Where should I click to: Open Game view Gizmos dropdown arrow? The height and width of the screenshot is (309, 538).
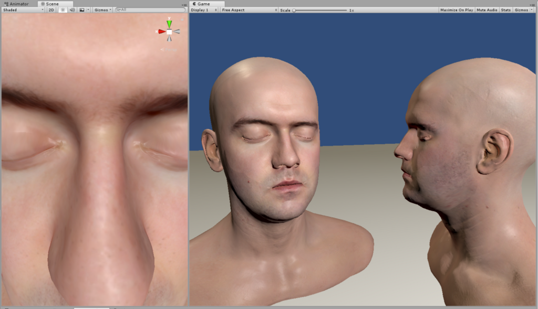click(x=532, y=10)
